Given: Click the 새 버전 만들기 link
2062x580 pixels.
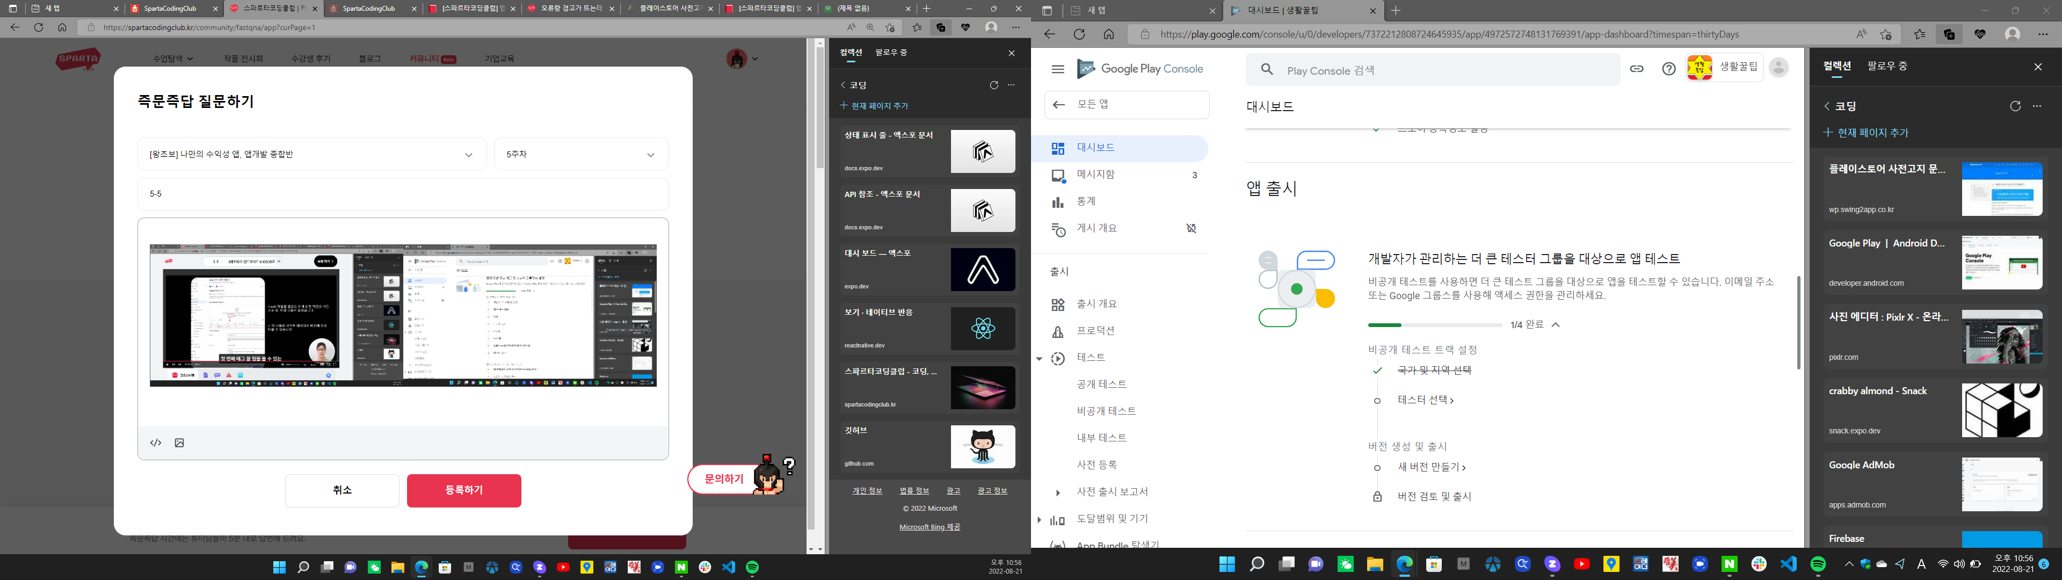Looking at the screenshot, I should (x=1431, y=467).
